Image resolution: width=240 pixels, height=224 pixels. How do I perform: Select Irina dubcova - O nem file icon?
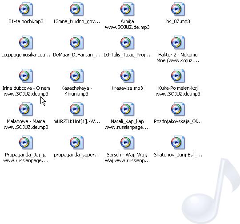pos(26,76)
